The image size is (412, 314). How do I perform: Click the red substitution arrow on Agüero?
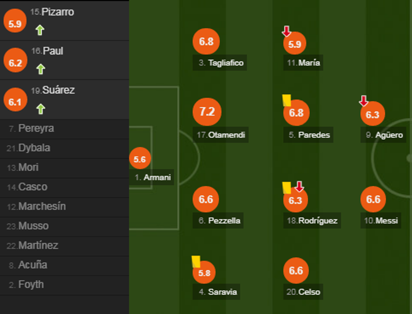(364, 101)
